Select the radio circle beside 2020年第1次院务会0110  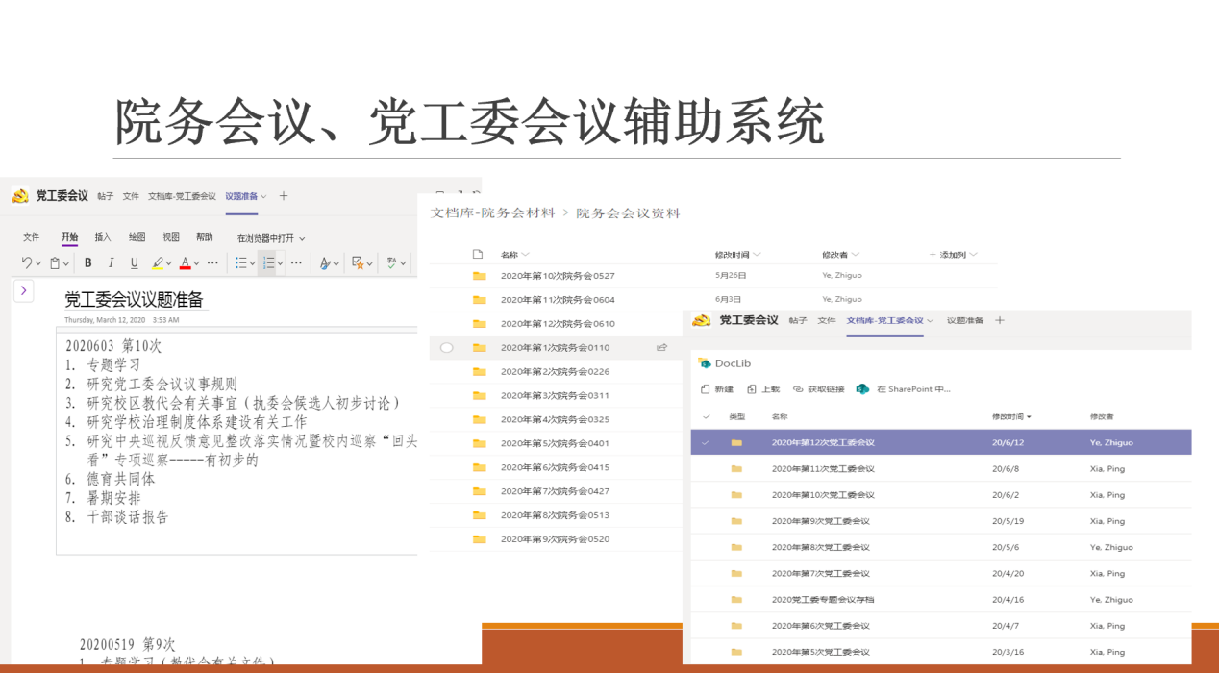[x=446, y=348]
